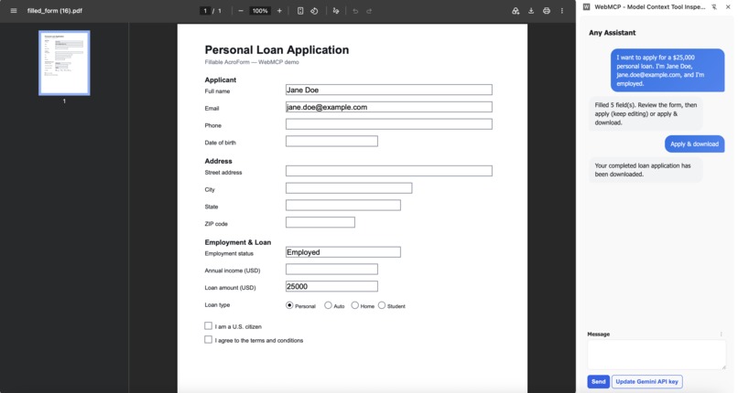Click the current page number field
Viewport: 738px width, 393px height.
205,10
